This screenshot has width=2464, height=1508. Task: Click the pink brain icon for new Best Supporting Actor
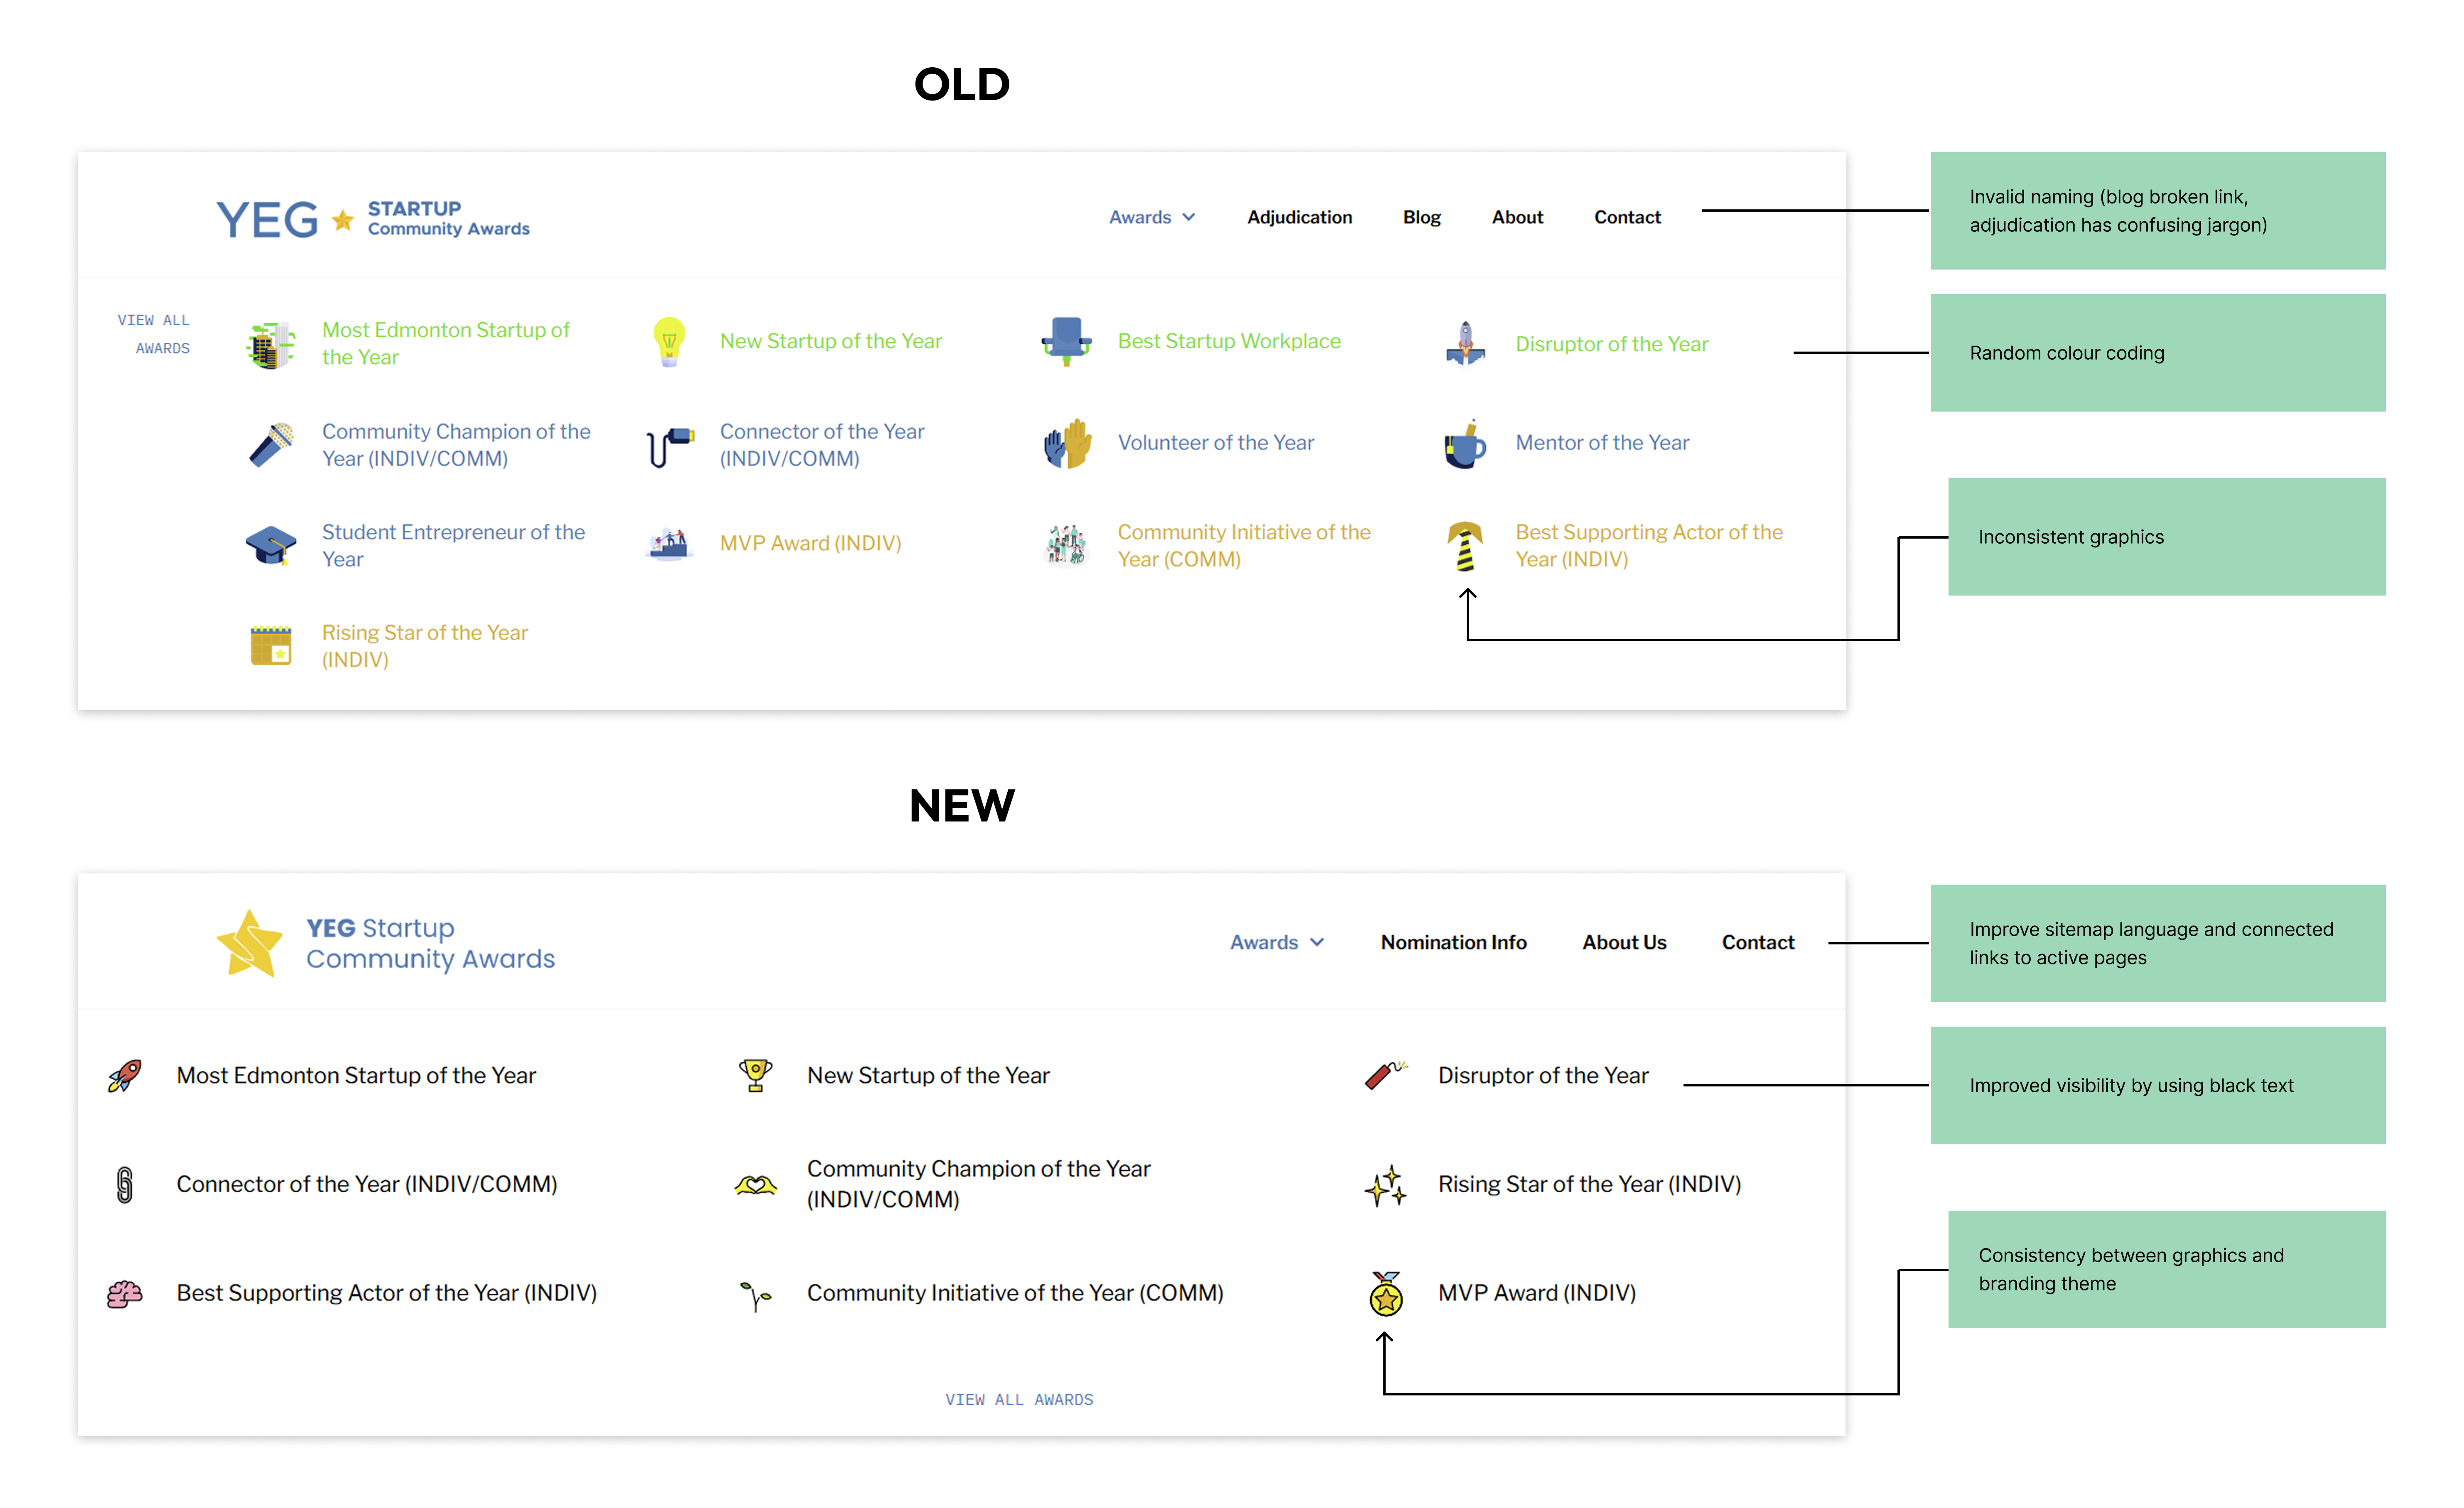pyautogui.click(x=125, y=1294)
